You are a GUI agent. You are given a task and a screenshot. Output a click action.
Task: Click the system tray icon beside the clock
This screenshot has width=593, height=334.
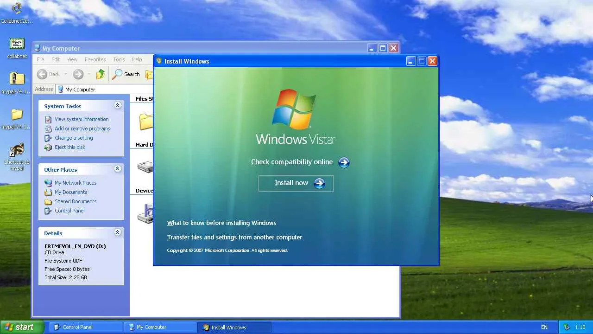(x=566, y=327)
